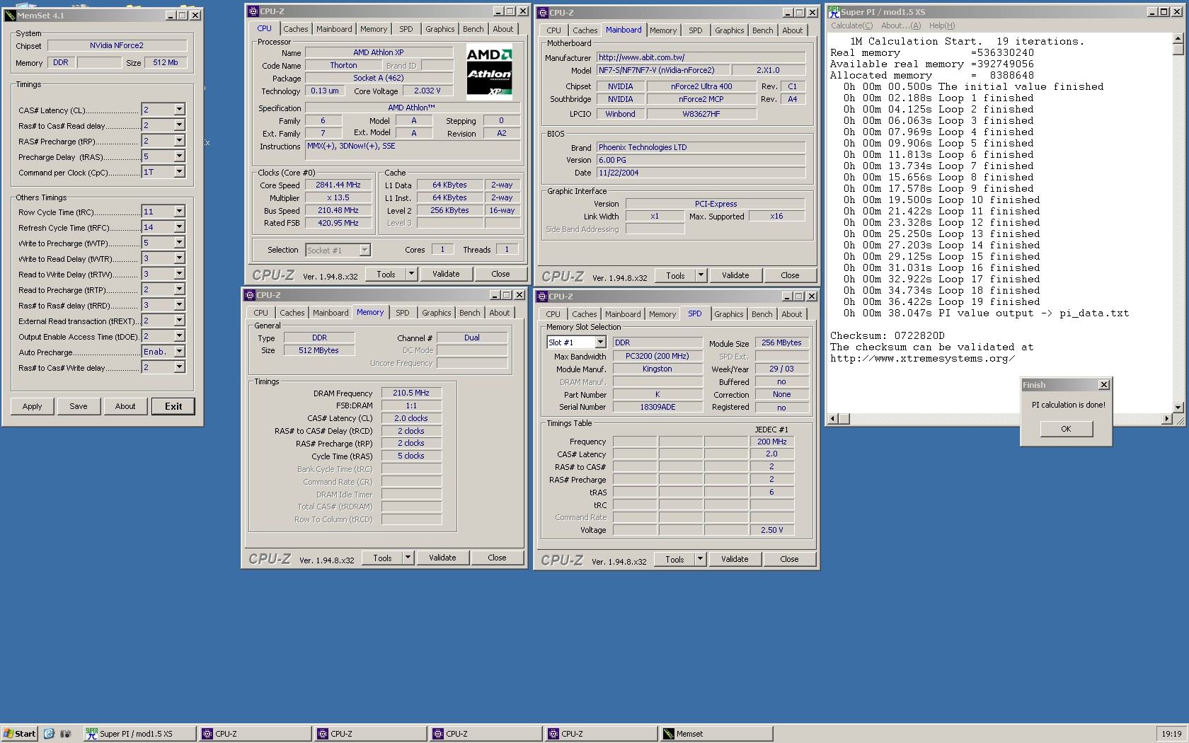Click the taskbar clock showing 19:19
This screenshot has width=1189, height=743.
coord(1171,734)
